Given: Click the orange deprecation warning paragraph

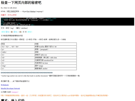Looking at the screenshot, I should coord(55,96).
